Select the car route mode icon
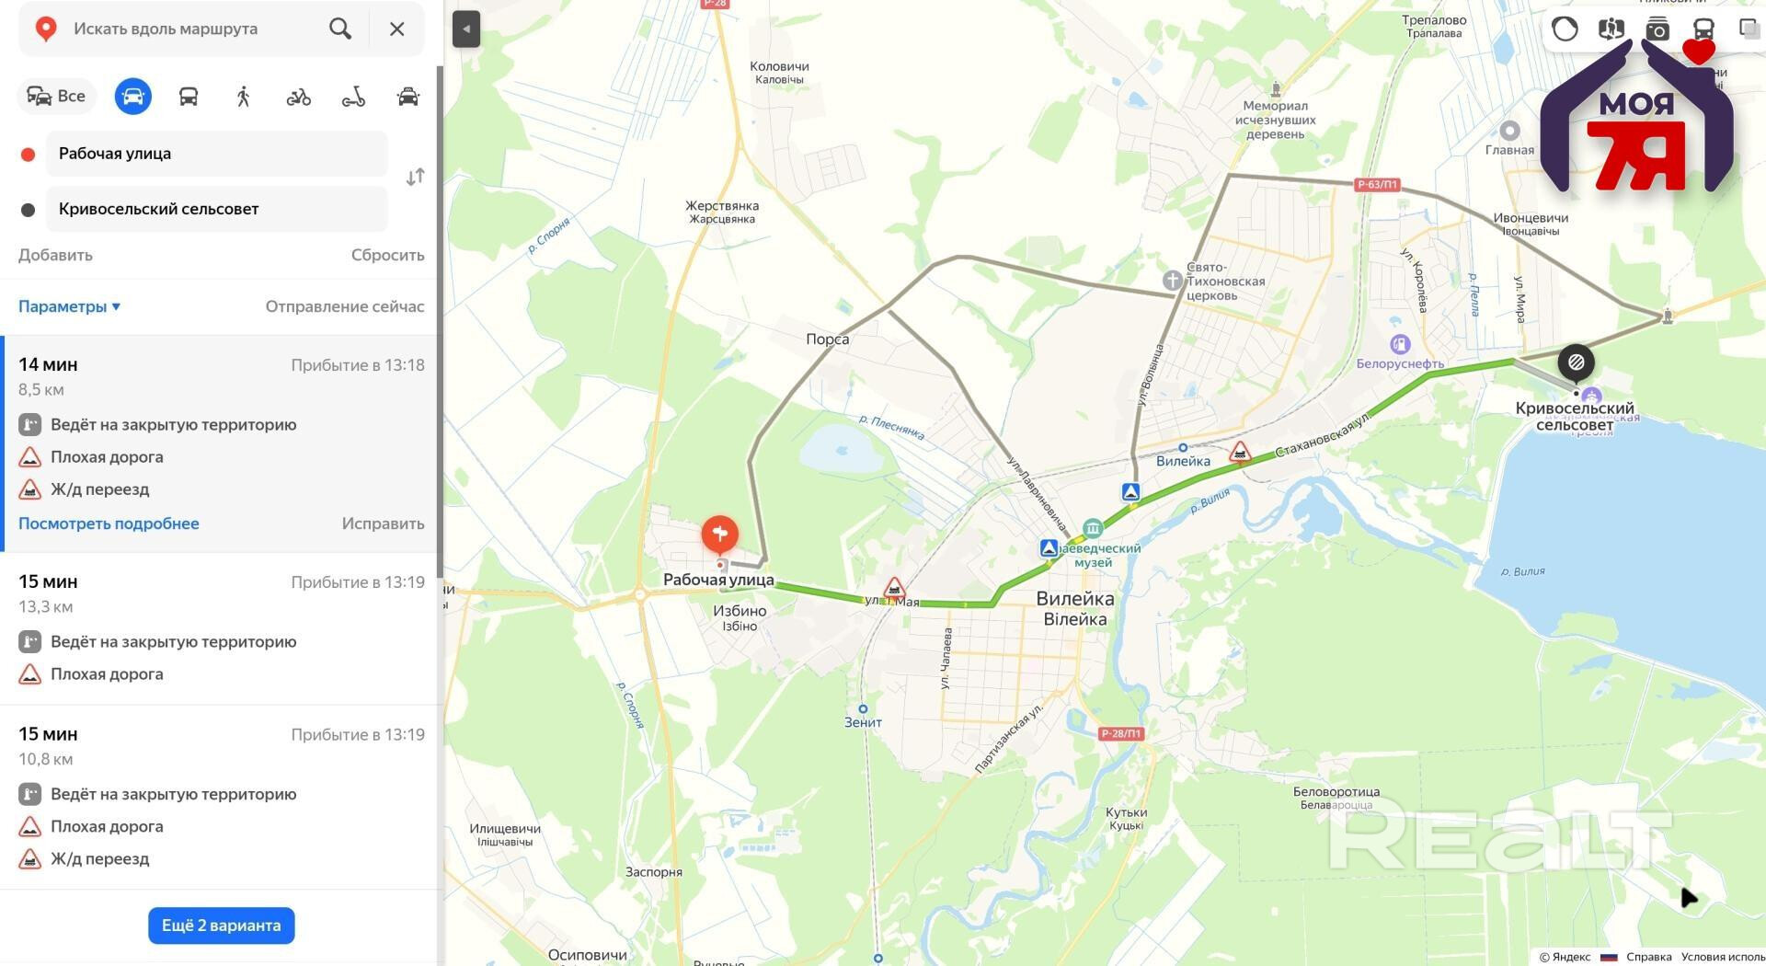 (x=132, y=97)
